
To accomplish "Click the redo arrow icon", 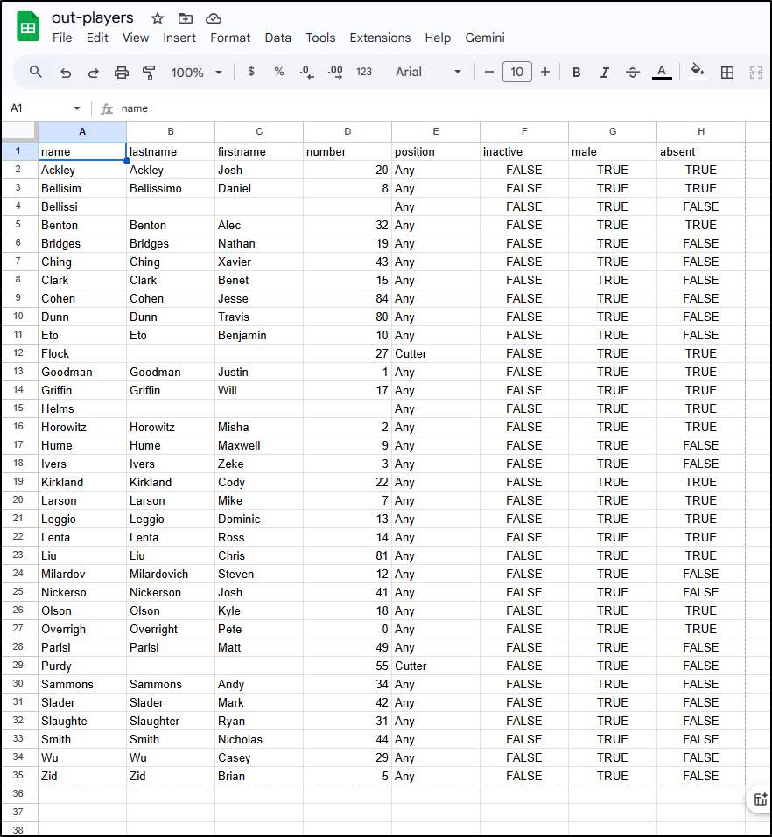I will [94, 73].
